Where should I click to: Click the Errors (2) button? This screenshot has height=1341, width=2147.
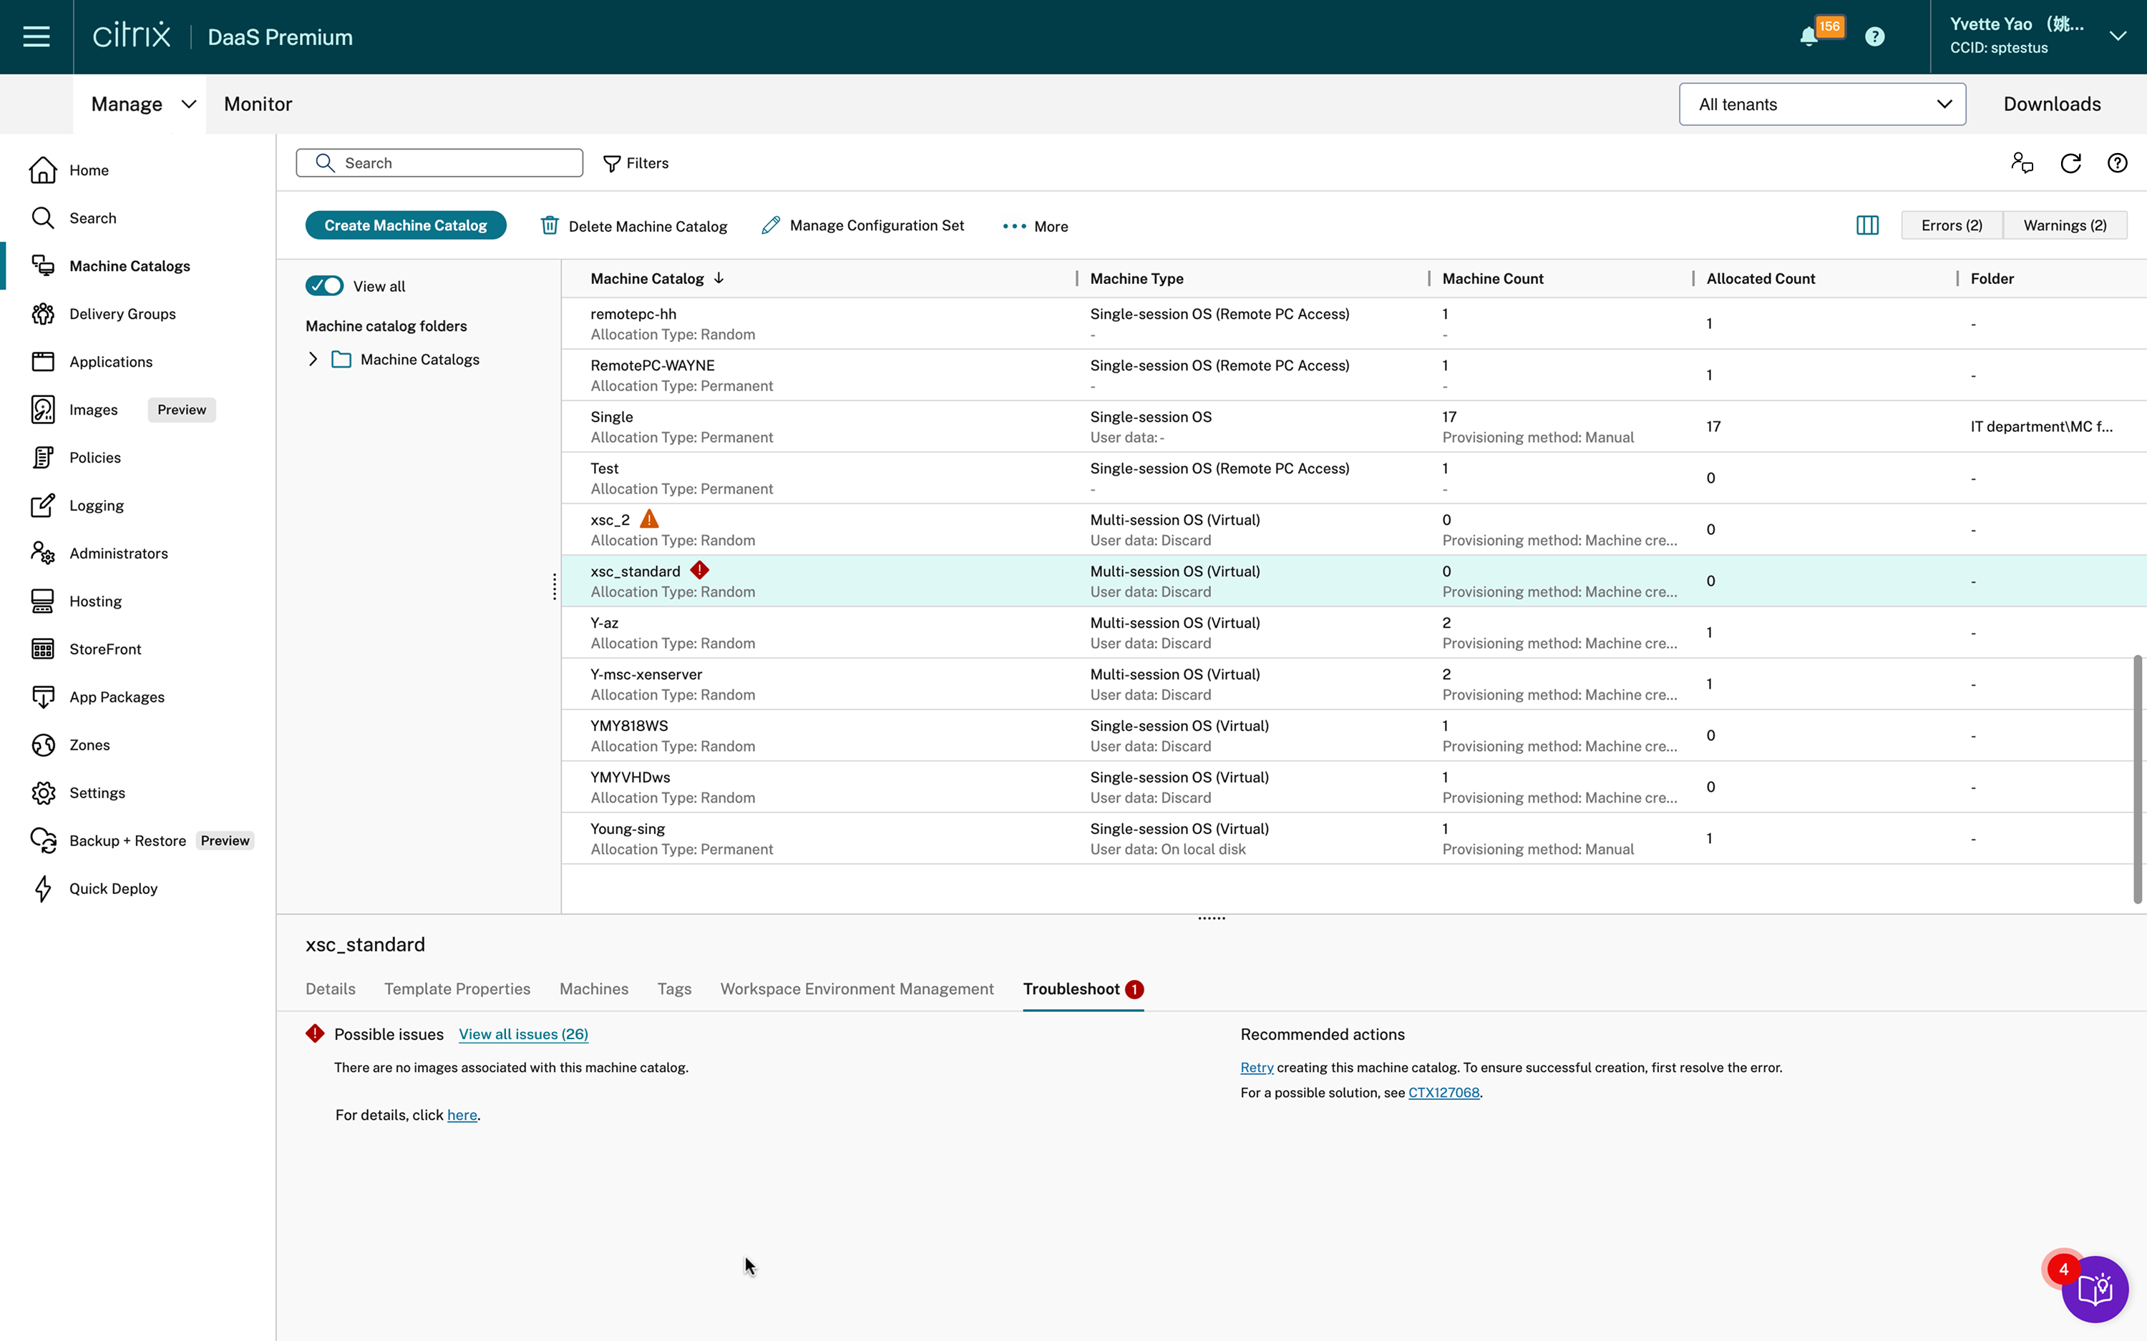pos(1952,225)
